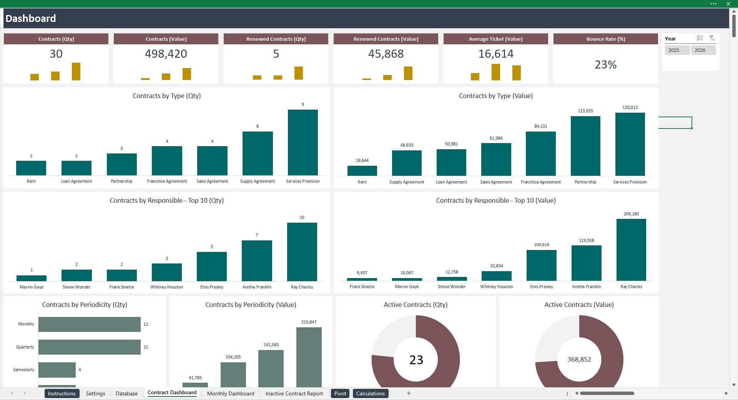
Task: Switch to the Monthly Dashboard tab
Action: click(x=230, y=393)
